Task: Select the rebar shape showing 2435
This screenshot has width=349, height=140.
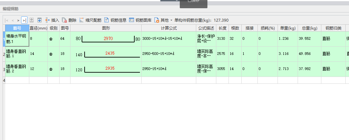Action: (x=106, y=54)
